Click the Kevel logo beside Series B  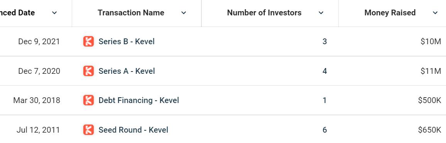(88, 42)
